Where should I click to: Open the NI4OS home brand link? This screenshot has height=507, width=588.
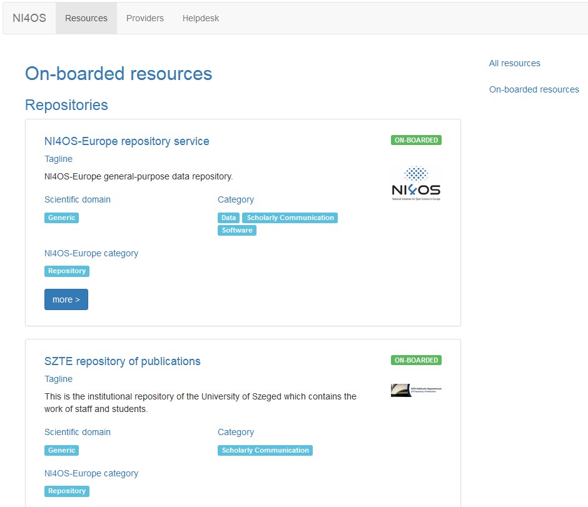tap(29, 18)
